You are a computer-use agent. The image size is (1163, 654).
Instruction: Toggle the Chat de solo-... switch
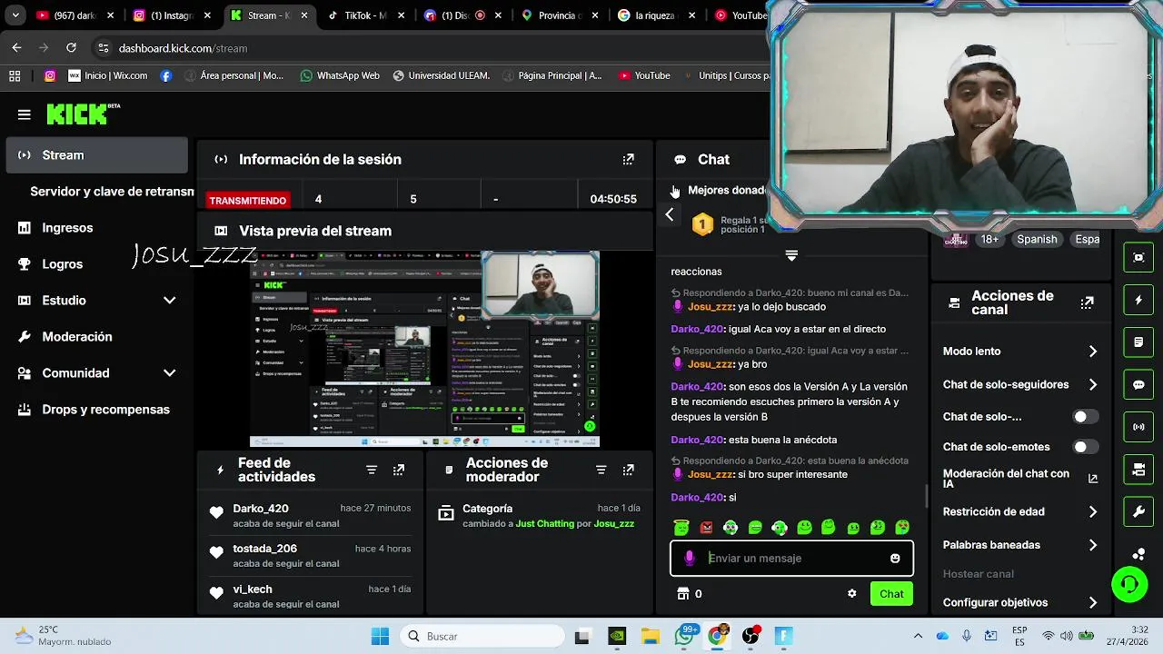1085,417
